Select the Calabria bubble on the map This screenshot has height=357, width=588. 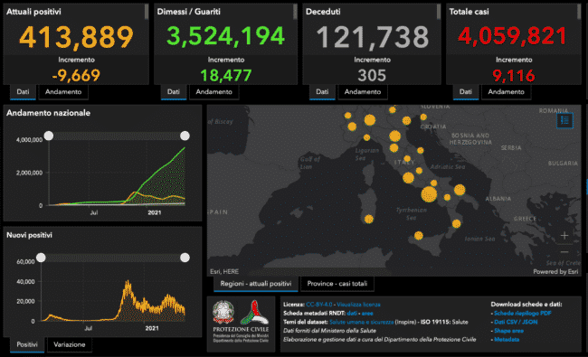point(456,224)
